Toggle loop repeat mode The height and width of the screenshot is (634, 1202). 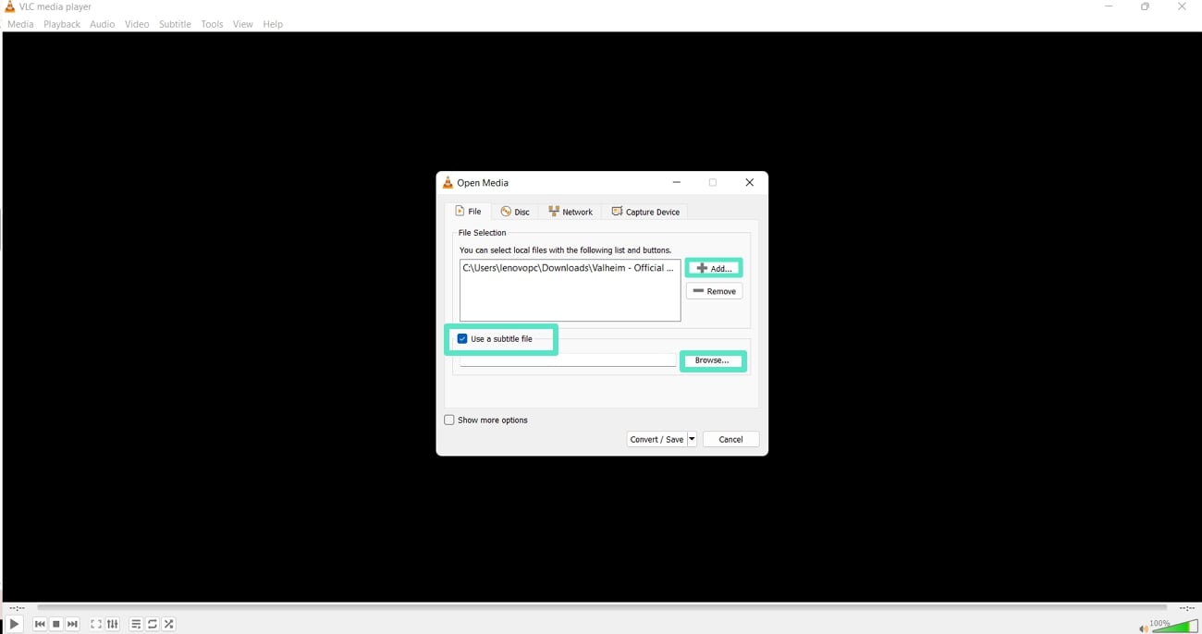click(x=153, y=624)
